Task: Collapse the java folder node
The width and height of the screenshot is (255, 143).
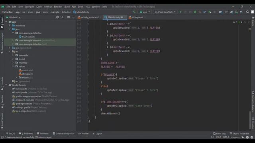Action: 10,29
